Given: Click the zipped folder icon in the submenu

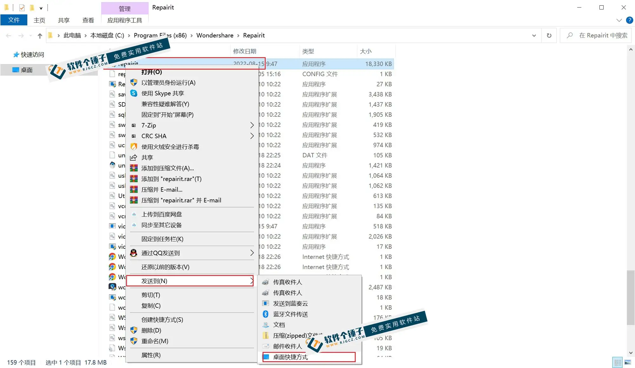Looking at the screenshot, I should [x=265, y=335].
